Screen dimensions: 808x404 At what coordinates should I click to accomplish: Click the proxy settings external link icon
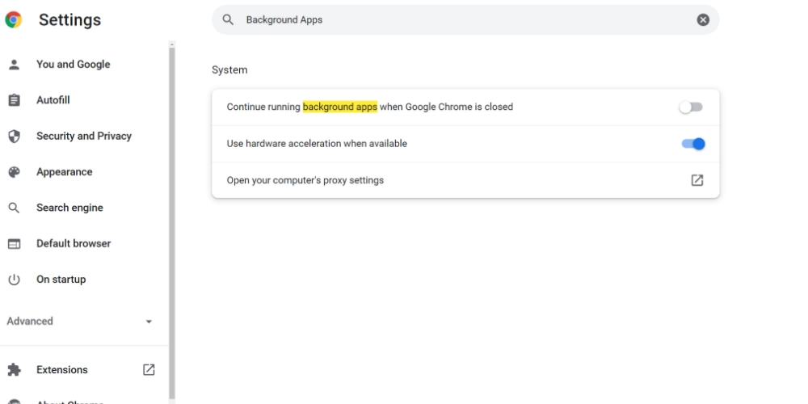pos(696,180)
